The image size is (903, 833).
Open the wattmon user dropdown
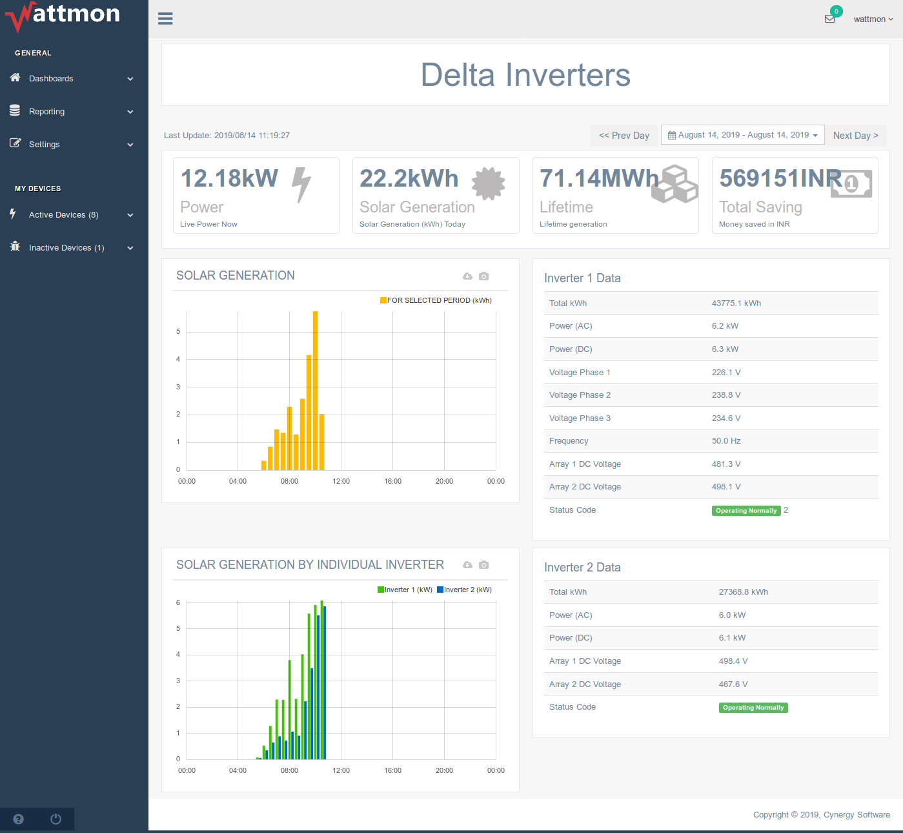click(873, 19)
